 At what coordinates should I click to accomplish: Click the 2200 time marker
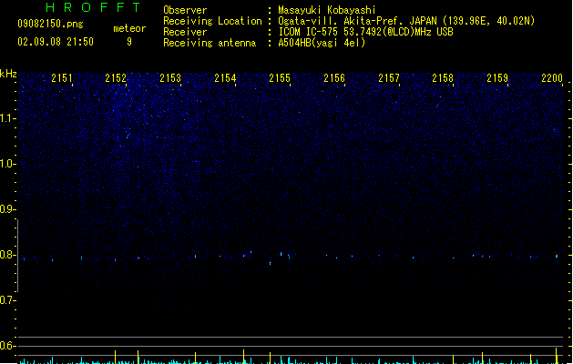coord(552,78)
